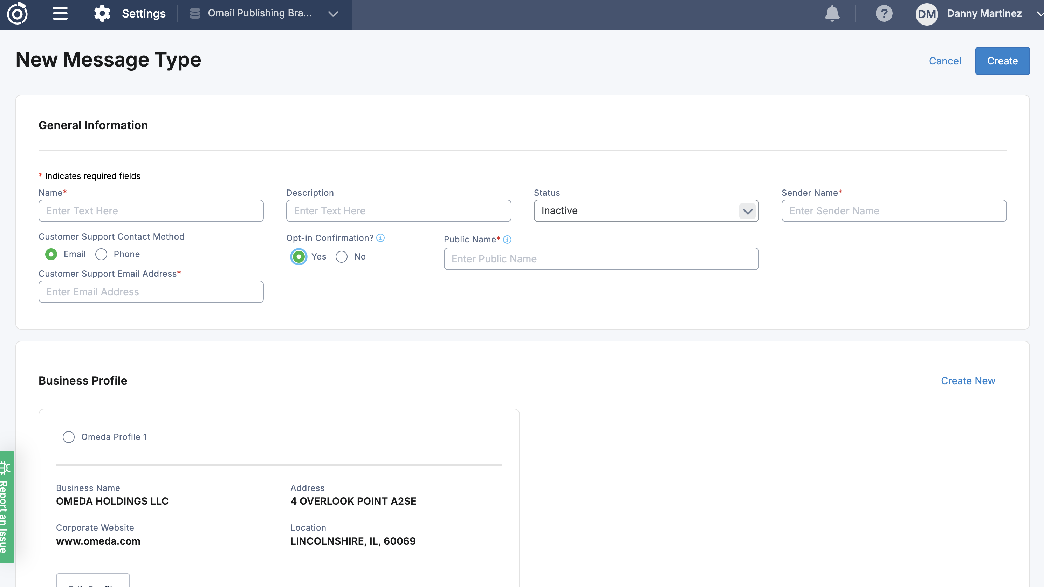Select the Omeda Profile 1 radio button
Image resolution: width=1044 pixels, height=587 pixels.
pos(69,437)
